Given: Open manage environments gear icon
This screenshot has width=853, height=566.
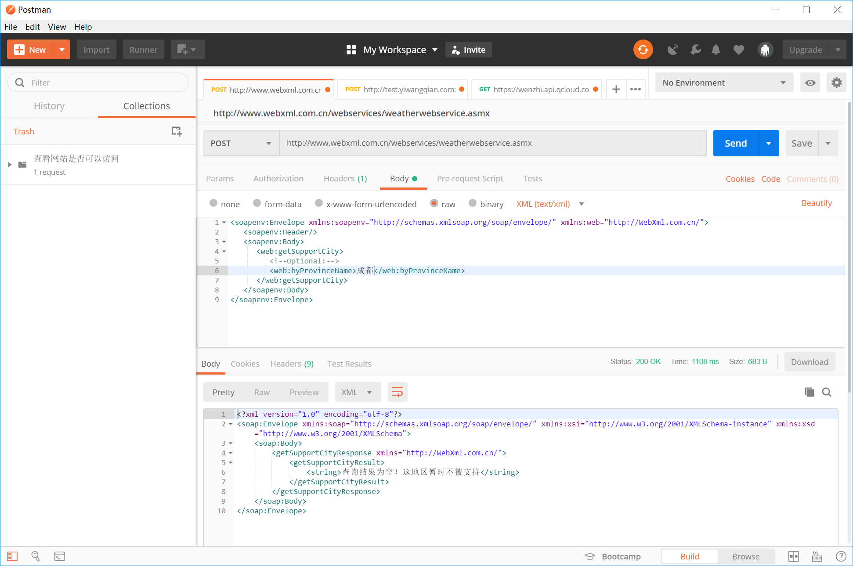Looking at the screenshot, I should [836, 83].
